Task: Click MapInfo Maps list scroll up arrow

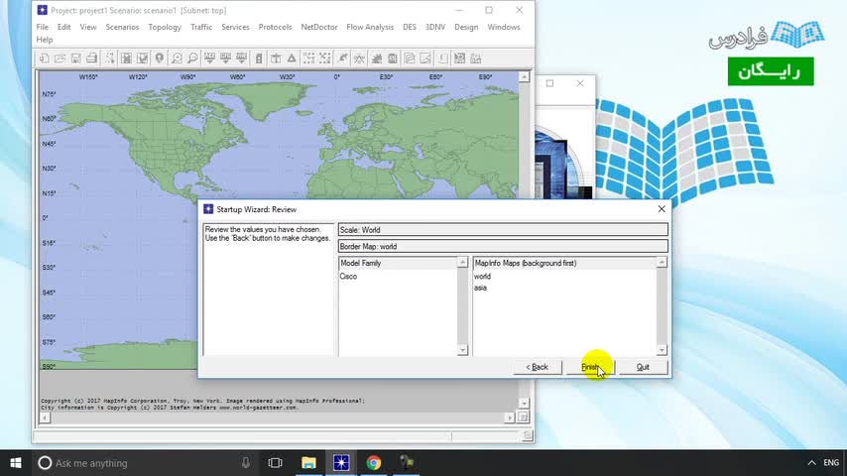Action: tap(662, 263)
